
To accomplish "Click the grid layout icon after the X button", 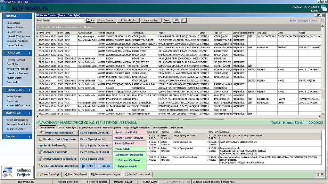I will coord(184,20).
